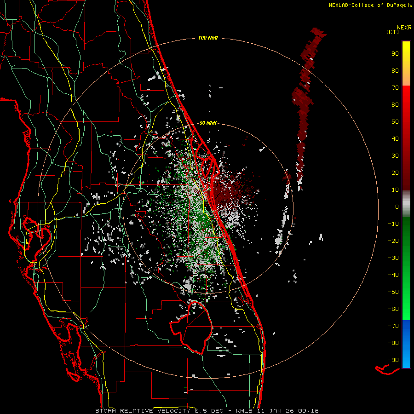This screenshot has width=414, height=414.
Task: Pick the gray zero-velocity segment of color bar
Action: pos(406,204)
